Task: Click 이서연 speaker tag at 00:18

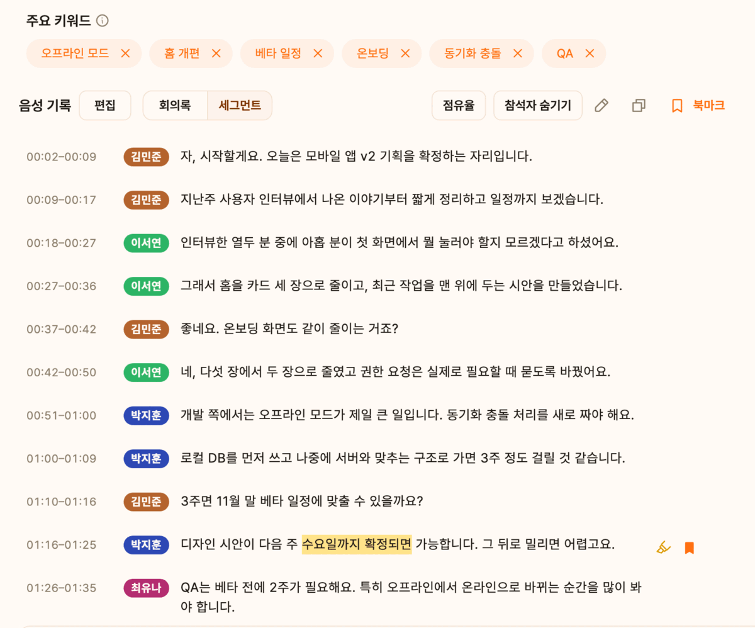Action: click(x=147, y=243)
